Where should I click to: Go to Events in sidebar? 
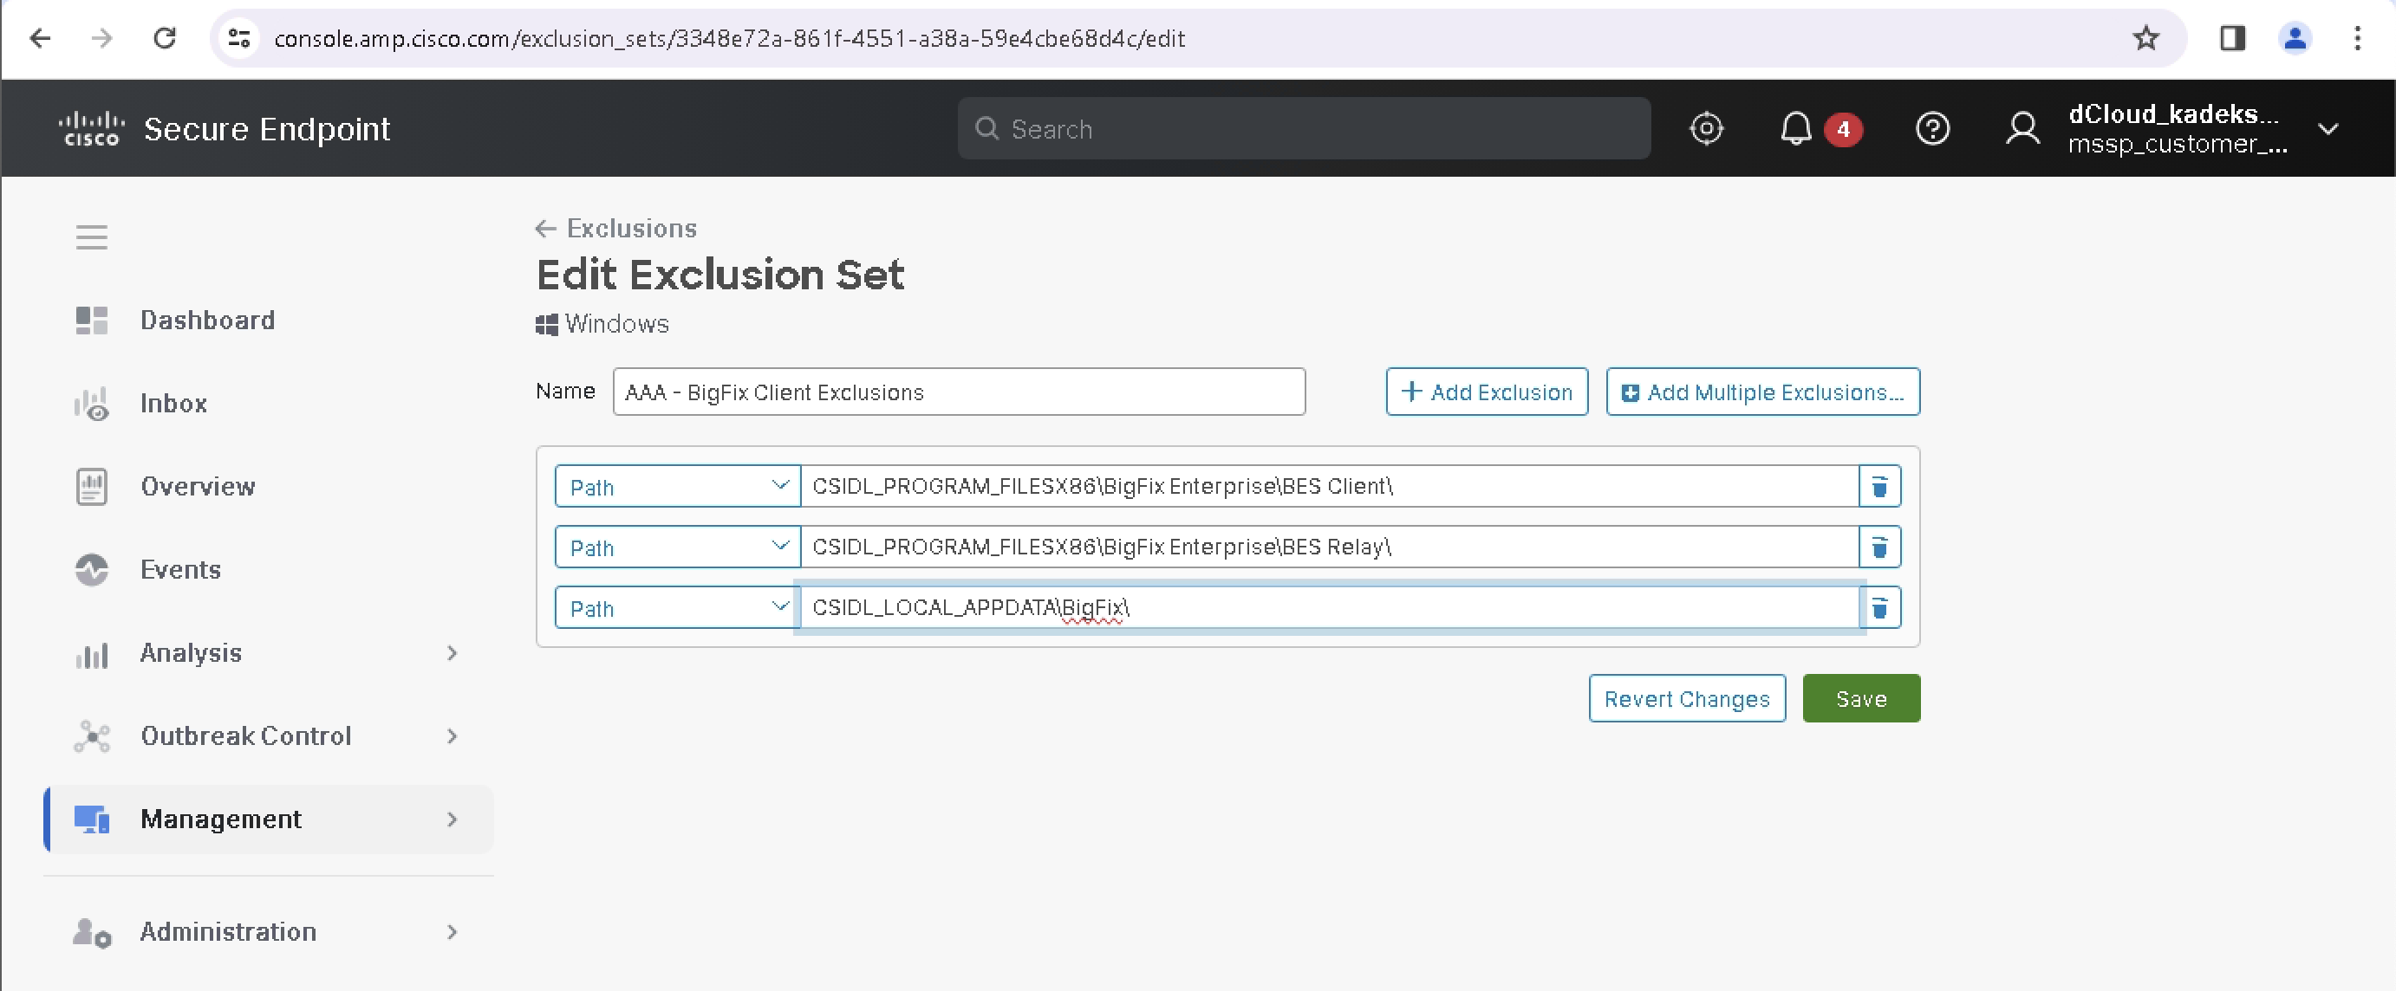pos(180,569)
